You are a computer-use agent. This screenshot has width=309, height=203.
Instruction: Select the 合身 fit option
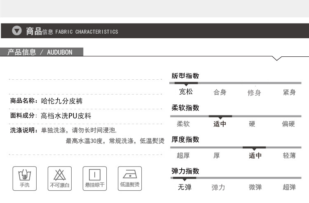tap(220, 92)
